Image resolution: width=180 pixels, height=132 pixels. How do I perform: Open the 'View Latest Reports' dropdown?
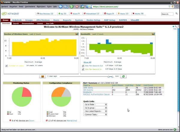tap(95, 111)
